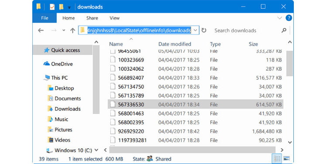Screen dimensions: 327x164
Task: Select OneDrive in the navigation pane
Action: [62, 64]
